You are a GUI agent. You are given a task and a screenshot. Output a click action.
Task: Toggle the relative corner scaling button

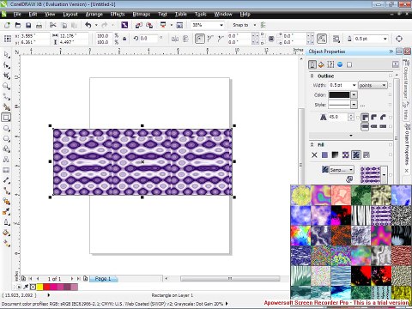point(322,39)
